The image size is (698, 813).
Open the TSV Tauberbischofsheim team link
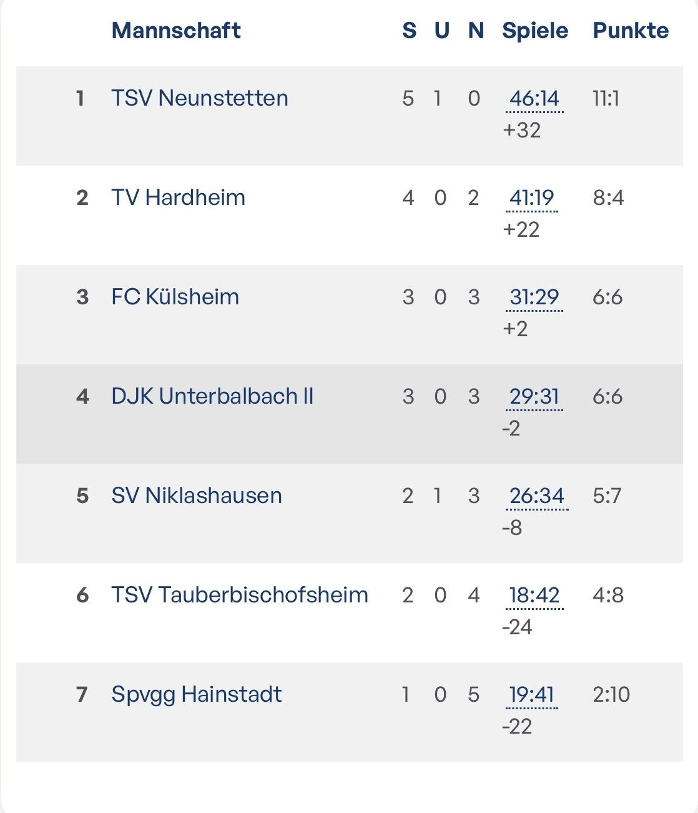[x=239, y=595]
